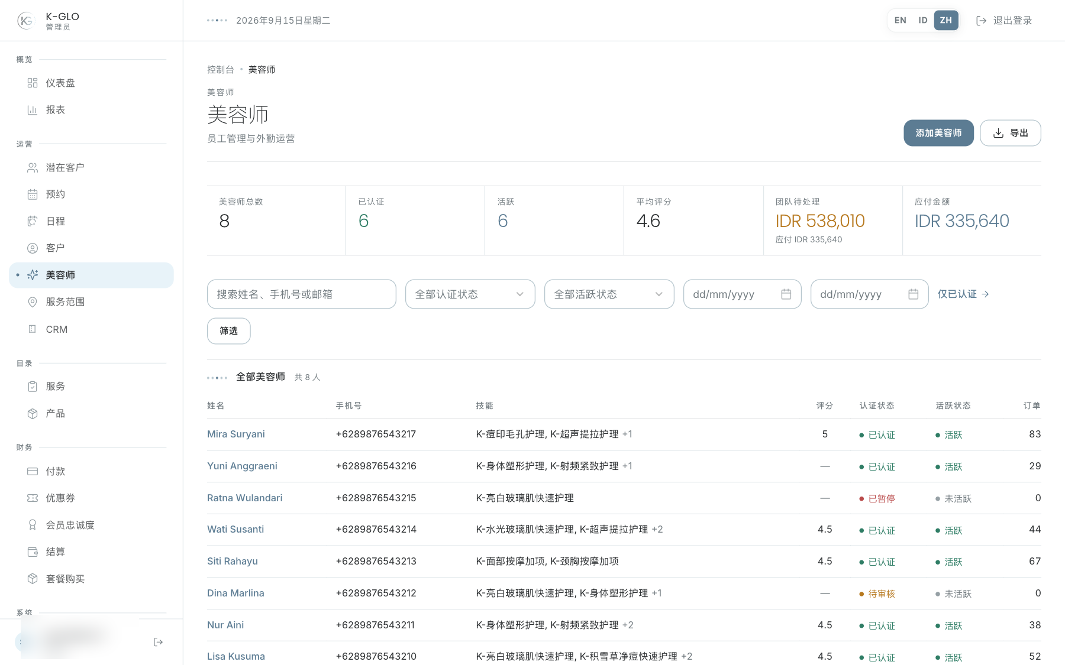Expand the 全部认证状态 dropdown
Screen dimensions: 1065x665
pos(470,294)
